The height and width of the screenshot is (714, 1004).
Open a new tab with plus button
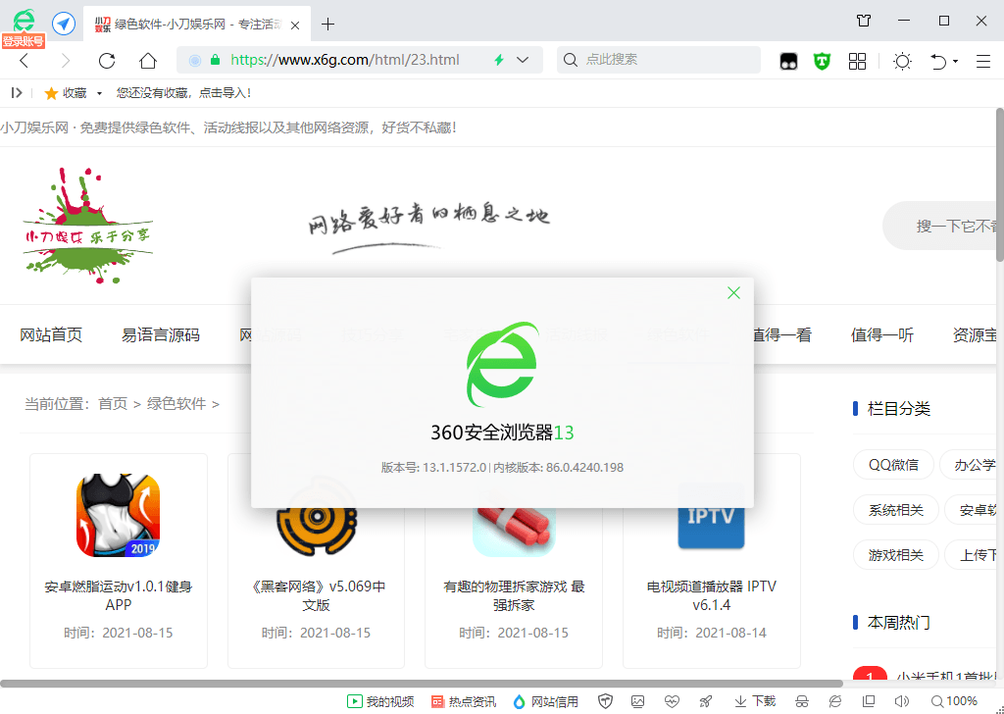(x=327, y=25)
